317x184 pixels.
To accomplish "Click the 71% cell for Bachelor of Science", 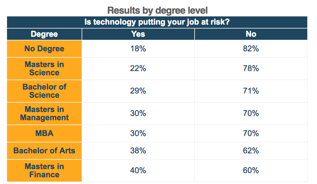I will (x=251, y=91).
